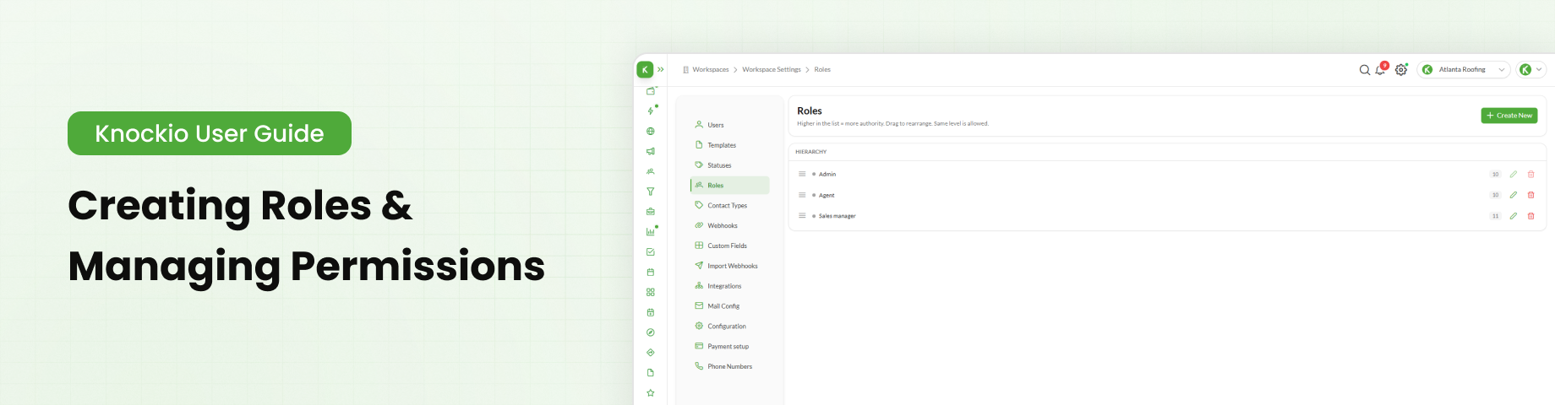Open Payment setup settings section
1555x405 pixels.
click(729, 346)
